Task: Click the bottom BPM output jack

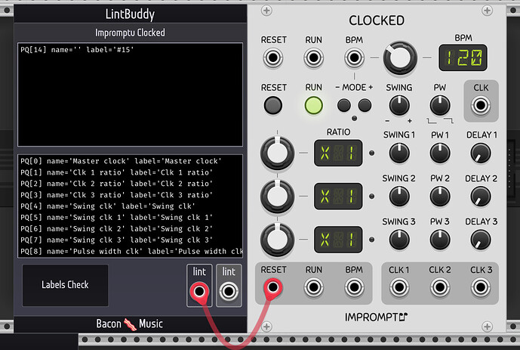Action: click(354, 287)
